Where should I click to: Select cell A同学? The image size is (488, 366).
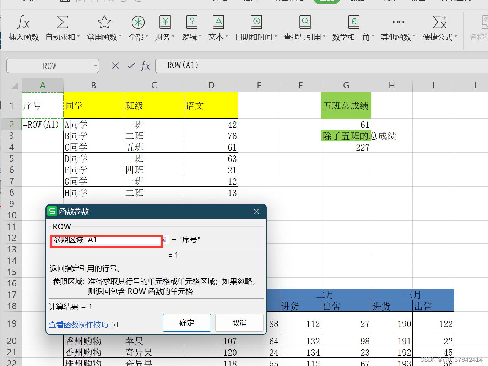[93, 124]
